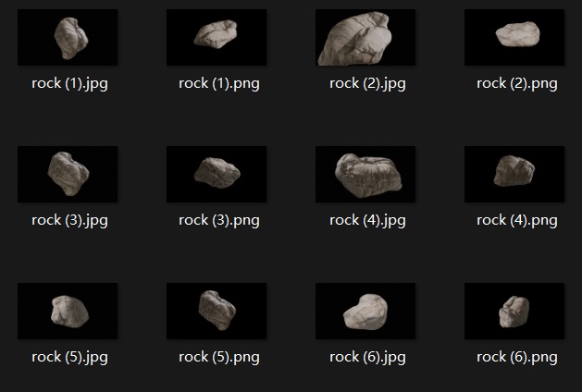Click the rock (1).jpg file name label
The height and width of the screenshot is (392, 582).
pos(69,84)
